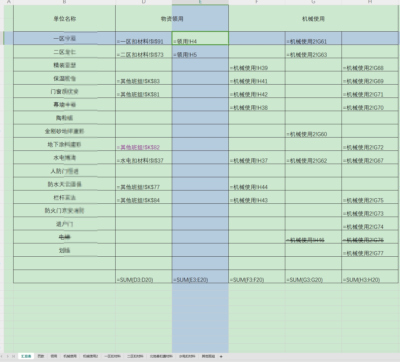Screen dimensions: 400x362
Task: Select the =水电扣材料!$I$37 formula cell
Action: coord(143,157)
